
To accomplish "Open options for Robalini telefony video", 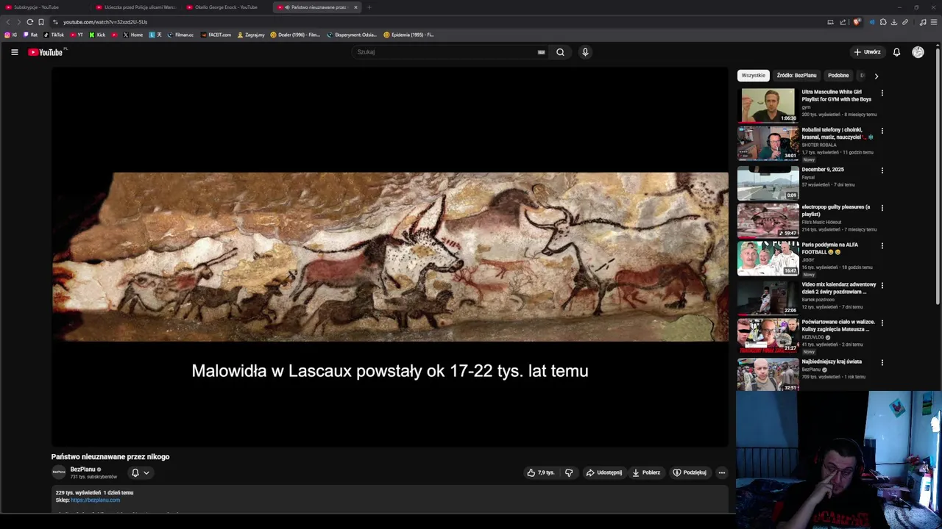I will (x=882, y=131).
